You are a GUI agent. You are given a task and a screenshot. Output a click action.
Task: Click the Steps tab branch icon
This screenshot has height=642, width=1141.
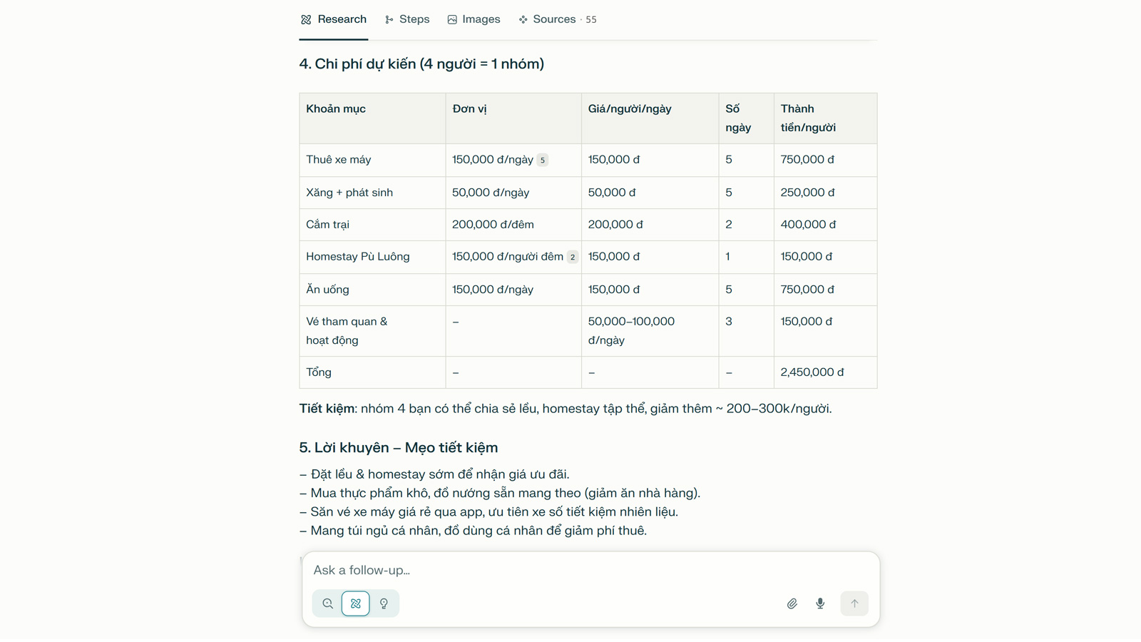tap(389, 19)
